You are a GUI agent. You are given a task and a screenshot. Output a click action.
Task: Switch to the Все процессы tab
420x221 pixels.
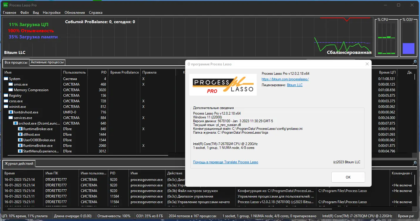16,62
